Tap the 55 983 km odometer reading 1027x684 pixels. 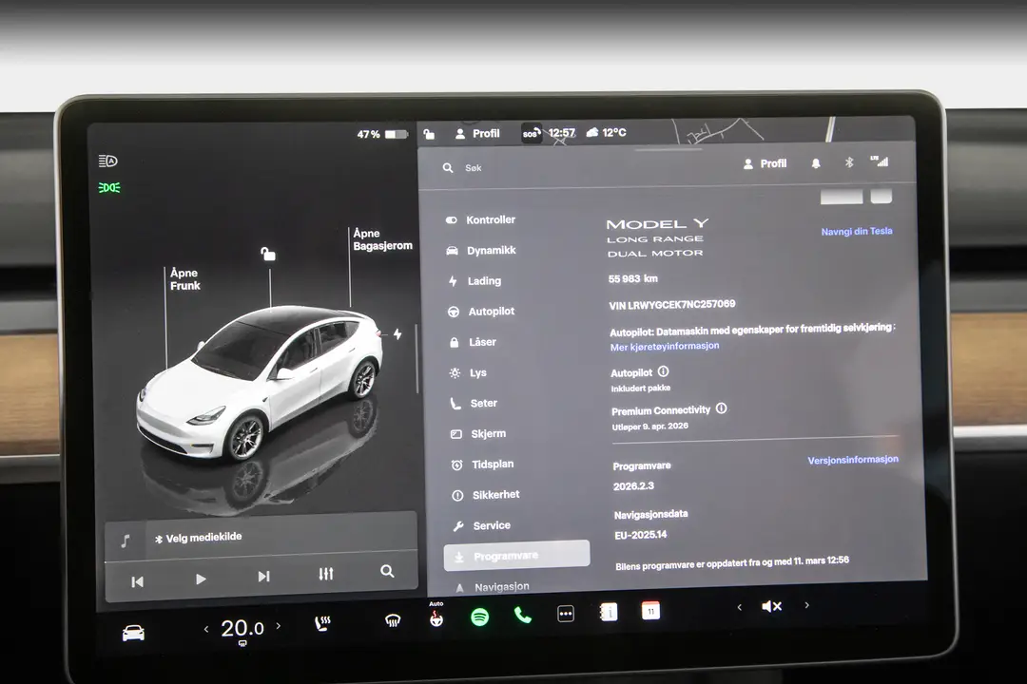click(632, 279)
